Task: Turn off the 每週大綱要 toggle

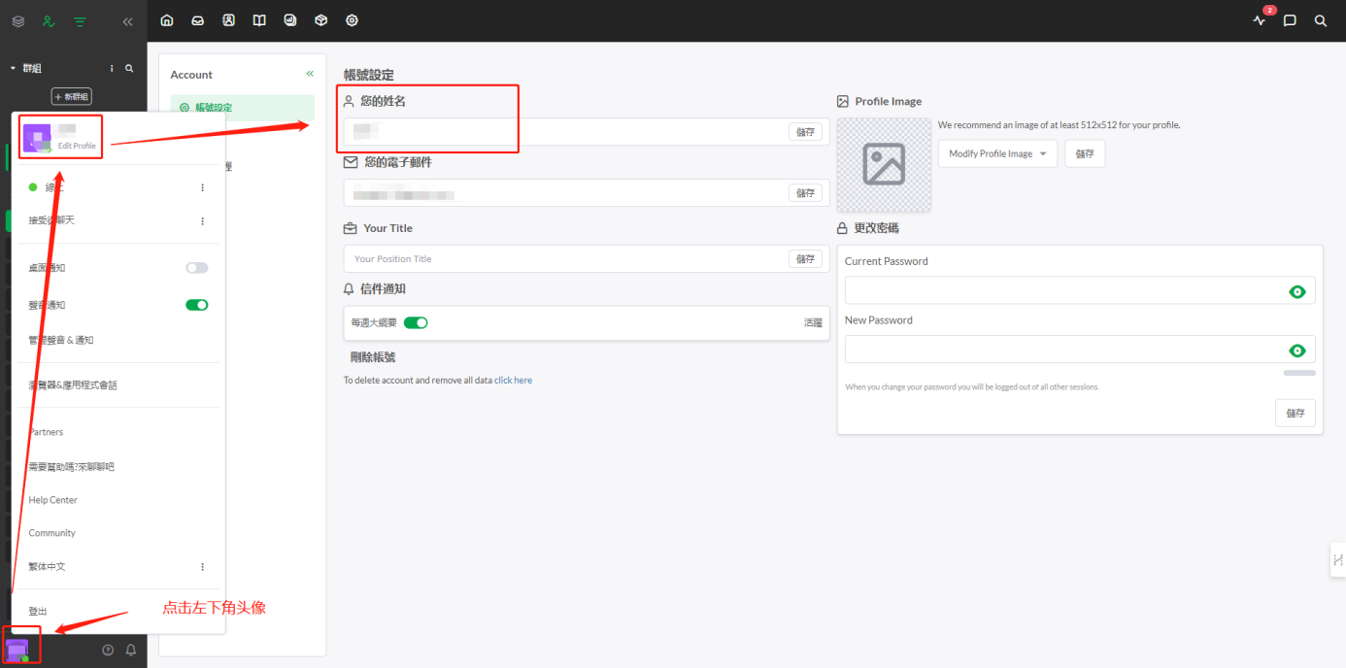Action: 416,322
